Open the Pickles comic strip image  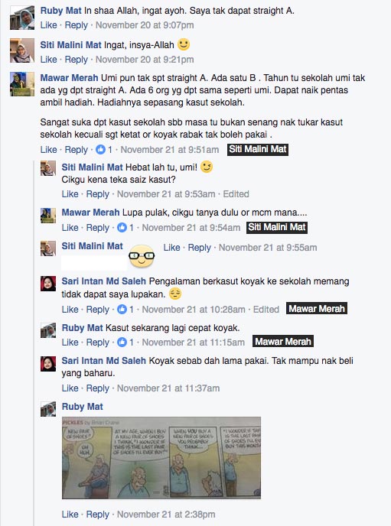(x=161, y=457)
